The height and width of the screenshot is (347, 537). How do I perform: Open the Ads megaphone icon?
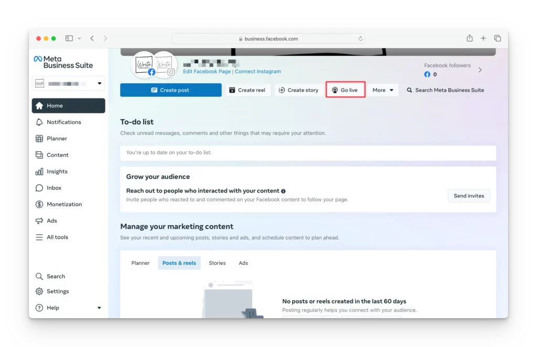tap(39, 221)
